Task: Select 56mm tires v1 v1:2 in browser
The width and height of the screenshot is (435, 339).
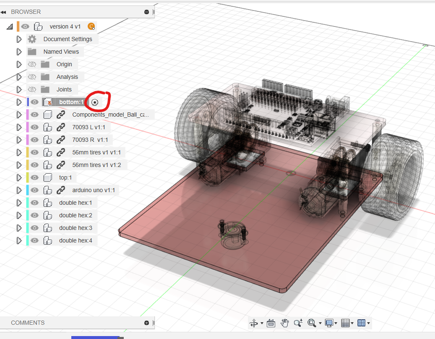Action: coord(96,165)
